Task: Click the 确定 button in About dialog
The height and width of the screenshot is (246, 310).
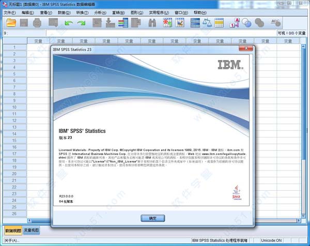Action: 152,218
